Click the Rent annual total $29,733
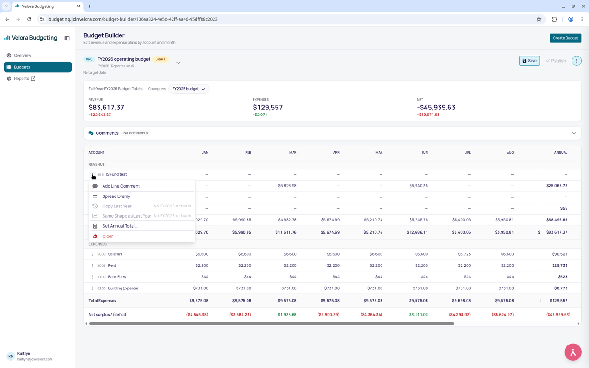589x368 pixels. 560,266
